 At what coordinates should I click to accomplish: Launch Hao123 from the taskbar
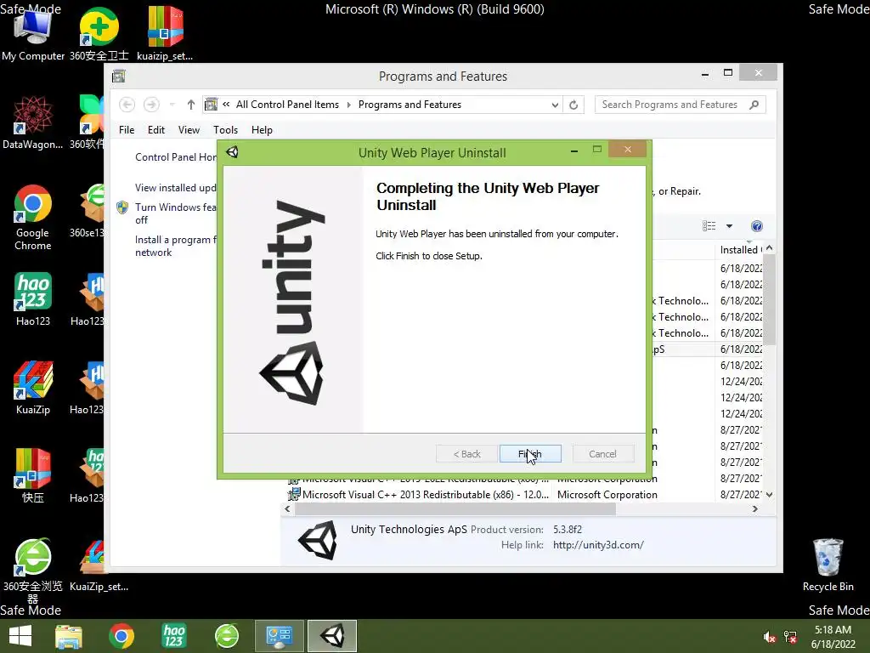point(173,636)
